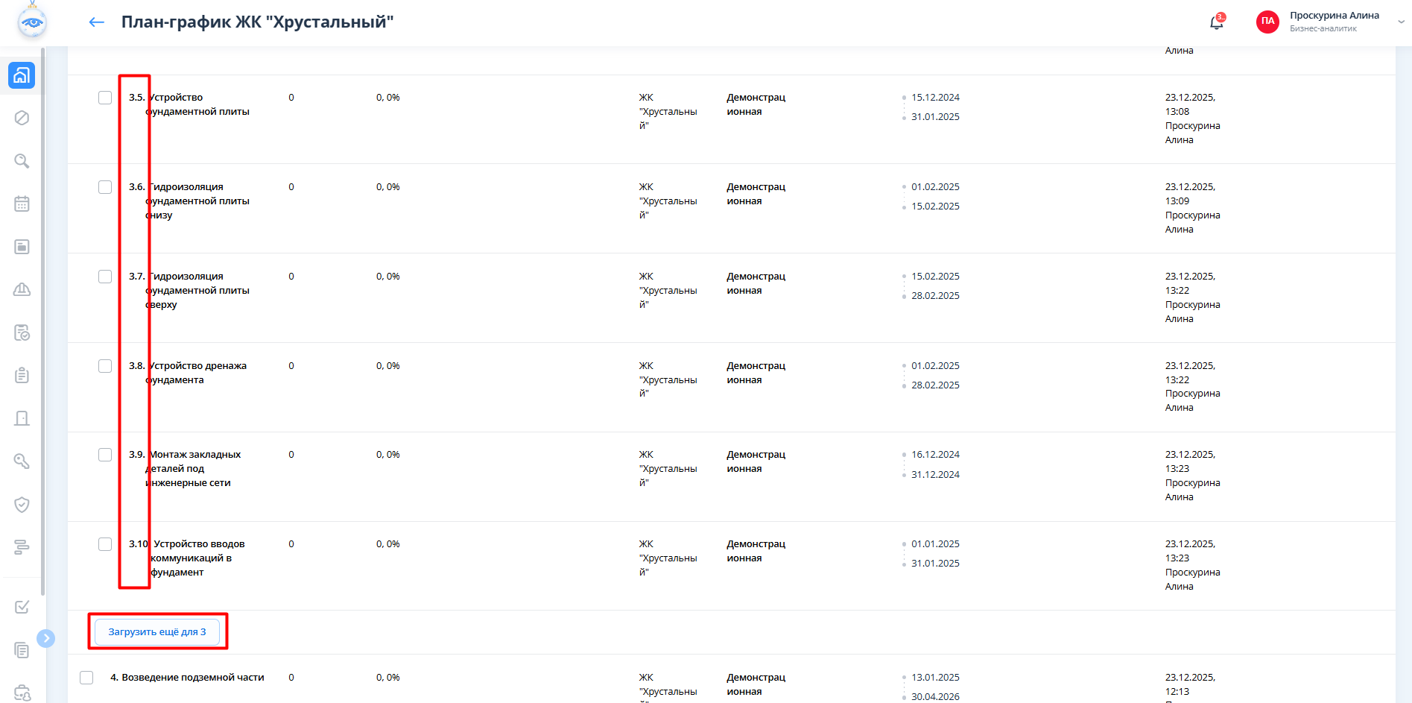Open the calendar icon in the sidebar
This screenshot has height=703, width=1412.
point(22,204)
